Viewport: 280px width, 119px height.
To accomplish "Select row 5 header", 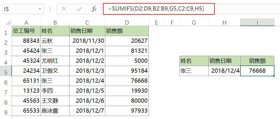I will click(x=6, y=71).
